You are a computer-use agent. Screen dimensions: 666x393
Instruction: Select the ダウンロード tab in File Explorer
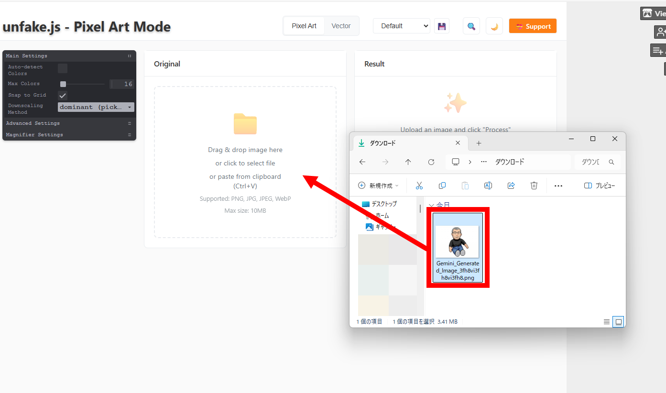click(x=409, y=143)
